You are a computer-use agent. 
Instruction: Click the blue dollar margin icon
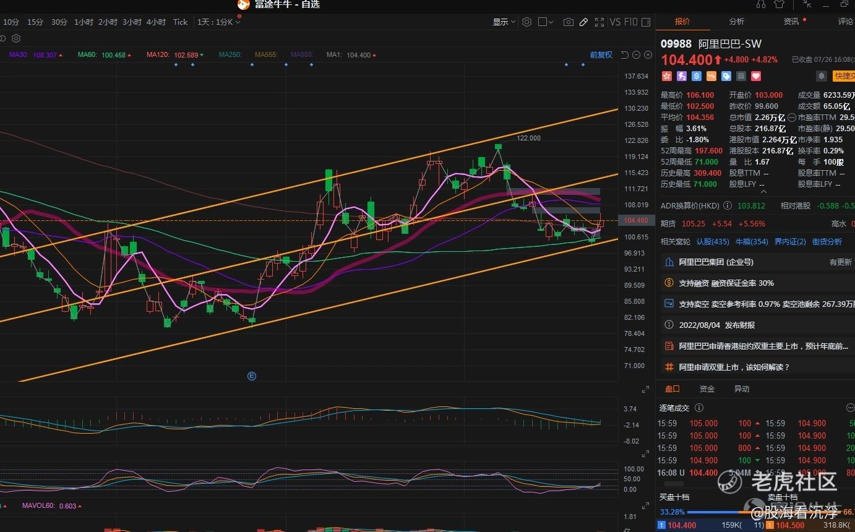pos(697,76)
